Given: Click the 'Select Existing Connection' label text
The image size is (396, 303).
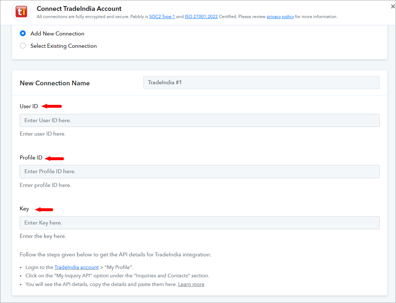Looking at the screenshot, I should 64,46.
